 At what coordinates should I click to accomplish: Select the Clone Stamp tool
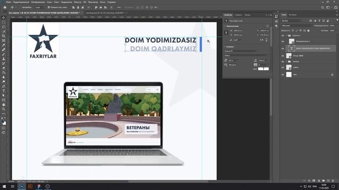pos(4,59)
